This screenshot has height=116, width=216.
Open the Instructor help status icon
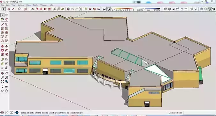17,112
